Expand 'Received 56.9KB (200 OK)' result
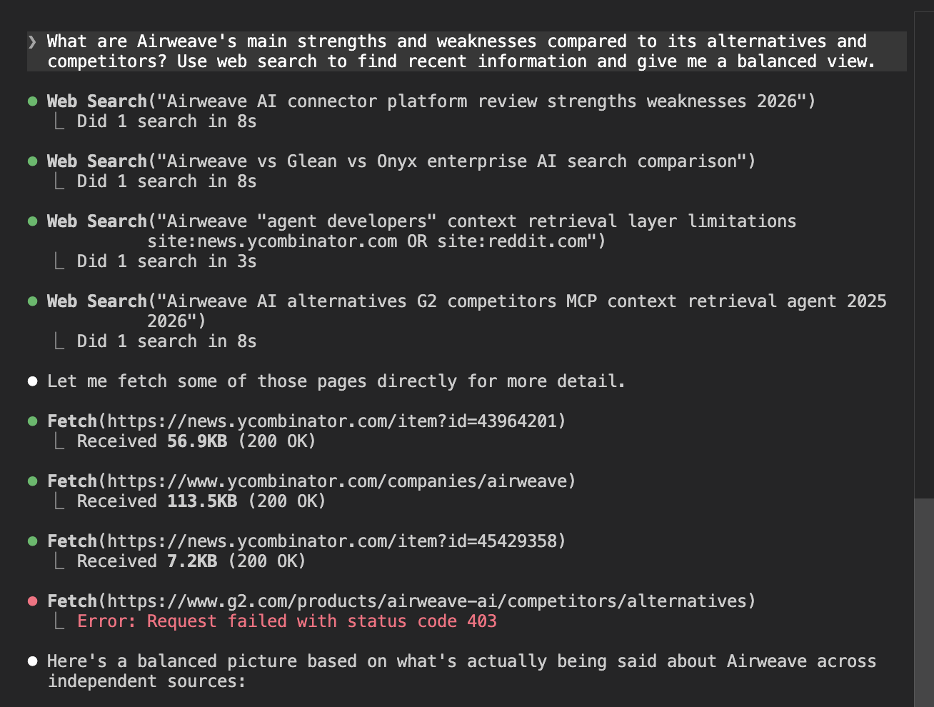Screen dimensions: 934x707 click(x=196, y=441)
